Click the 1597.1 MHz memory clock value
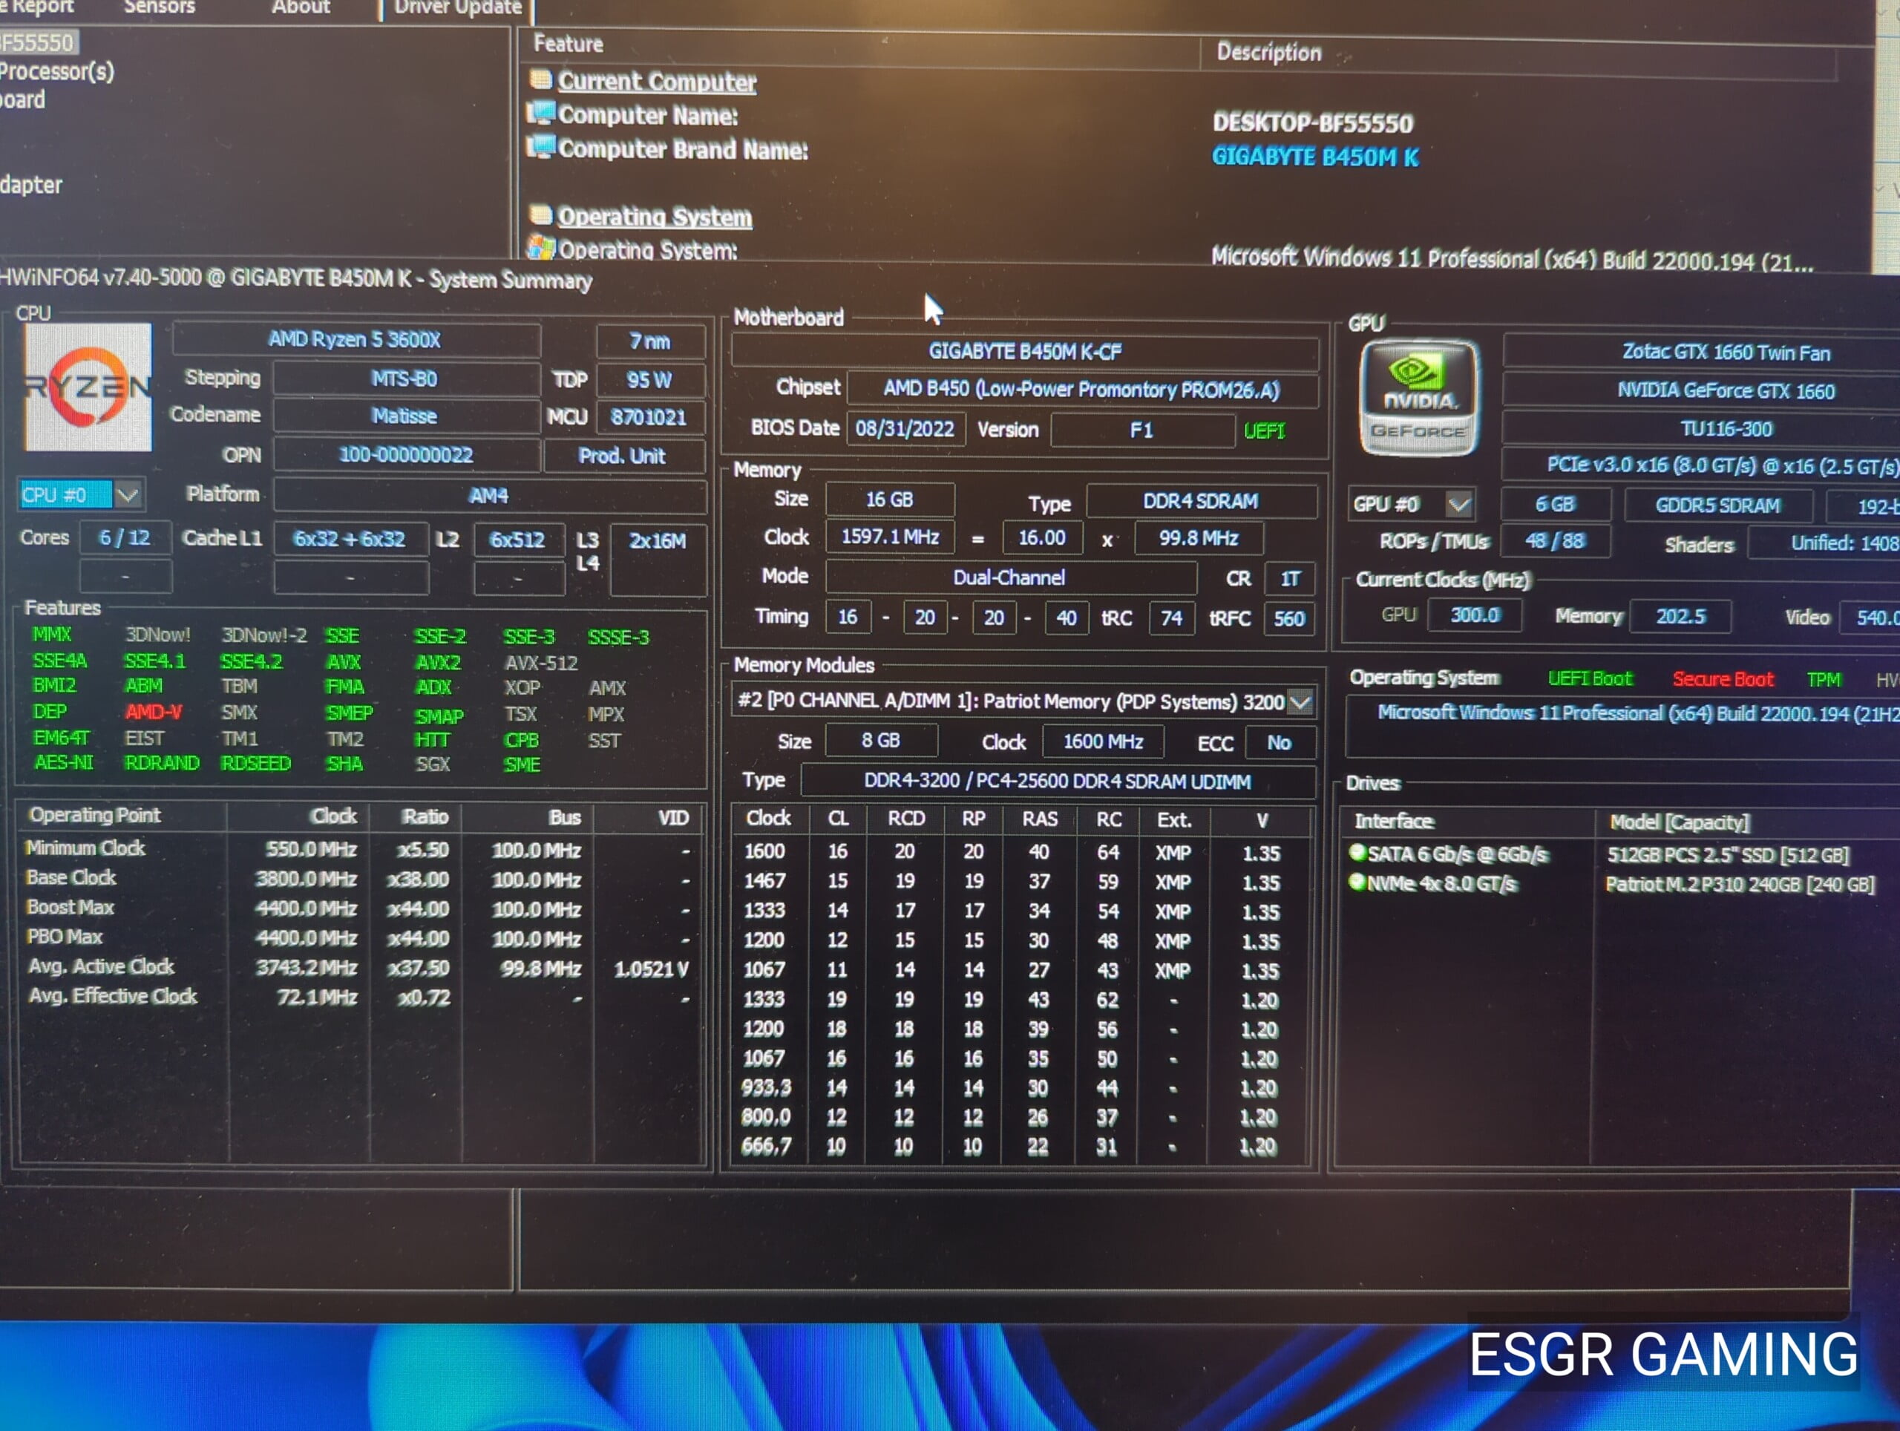 point(890,537)
